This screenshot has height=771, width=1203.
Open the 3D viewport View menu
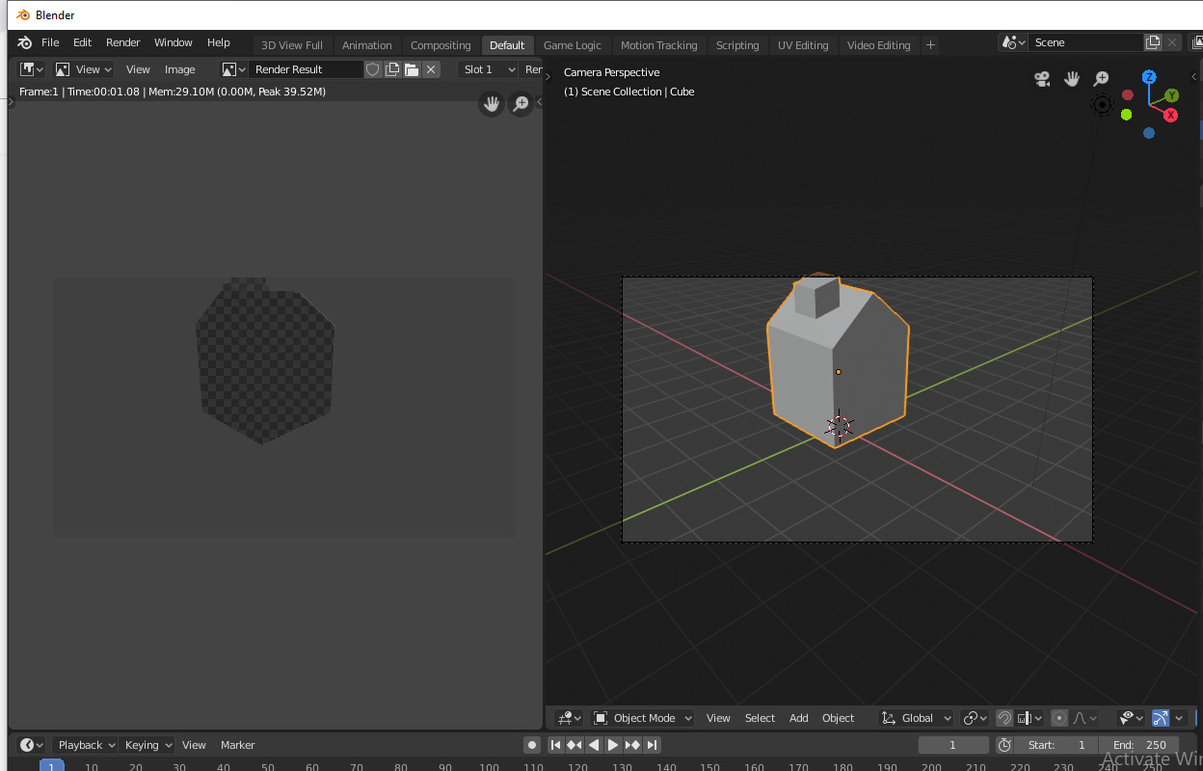click(718, 718)
